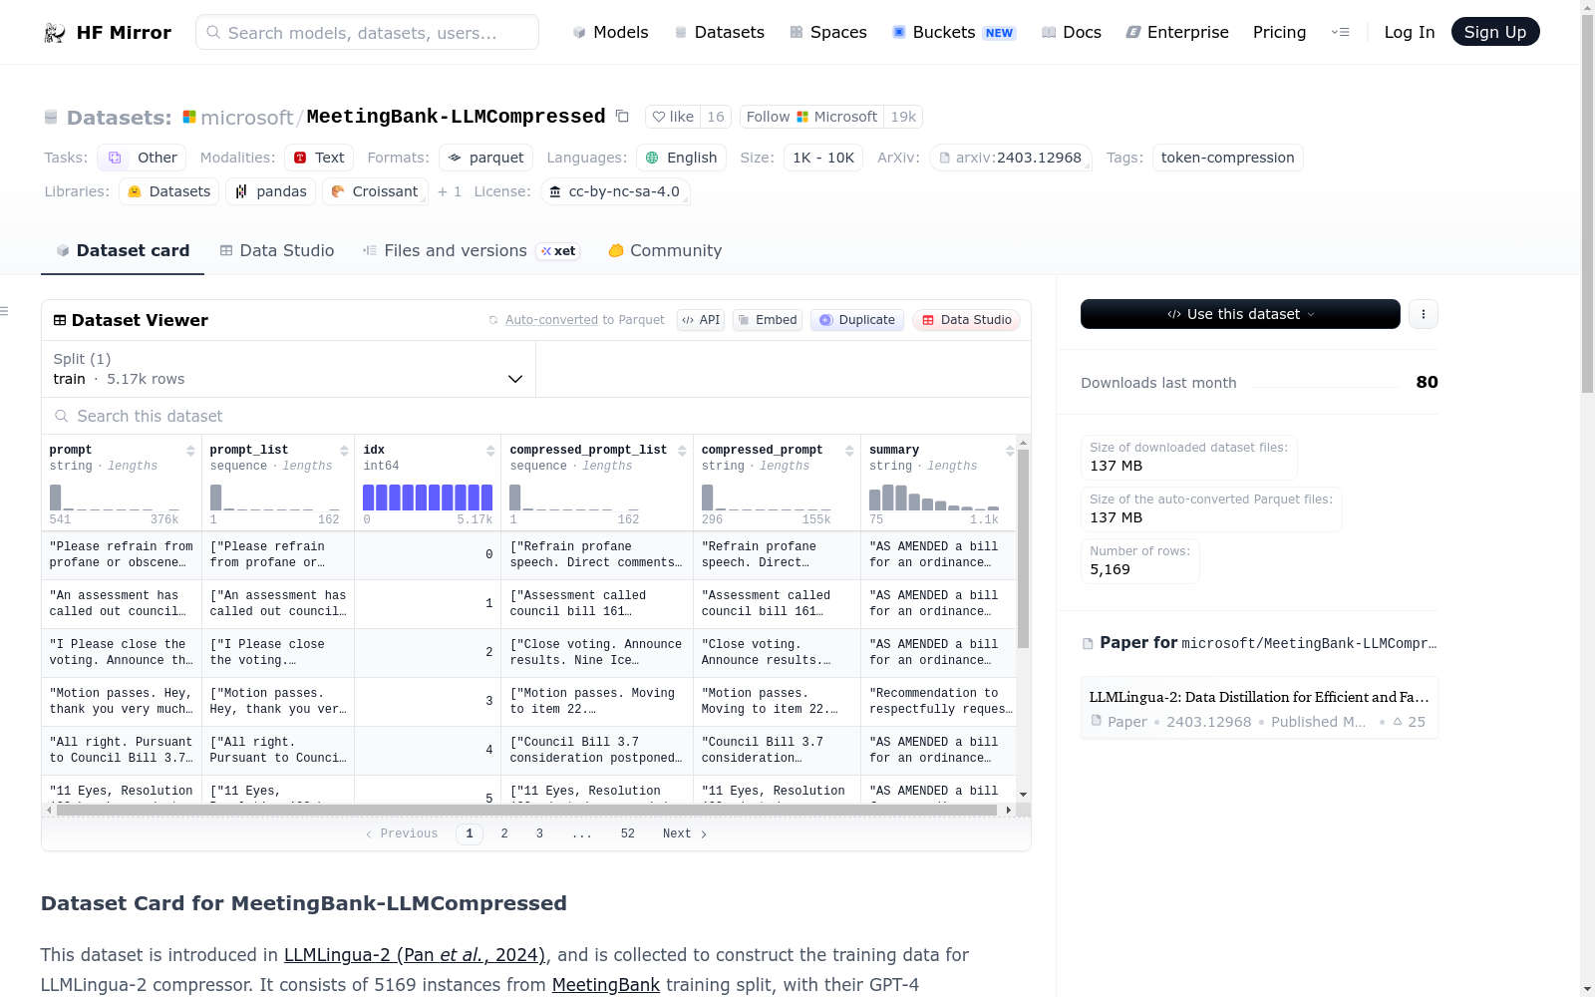Click the English language tag
1595x997 pixels.
[x=681, y=158]
